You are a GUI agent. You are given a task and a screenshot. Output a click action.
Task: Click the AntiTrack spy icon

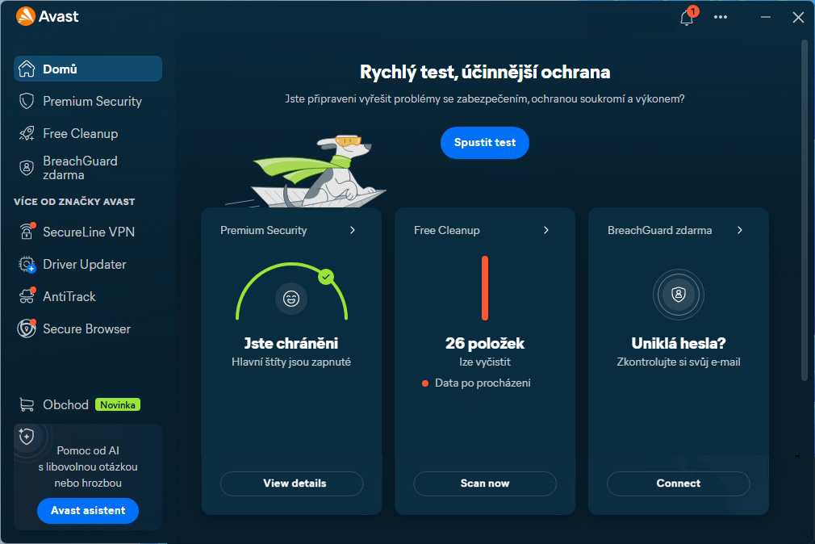(x=27, y=296)
